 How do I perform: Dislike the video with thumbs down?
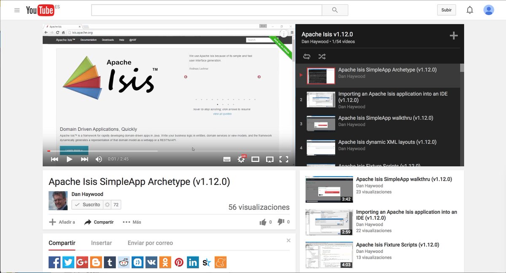click(x=281, y=222)
